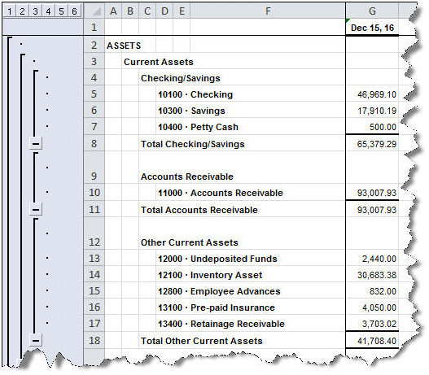The width and height of the screenshot is (429, 375).
Task: Click the Select All corner triangle
Action: point(94,11)
